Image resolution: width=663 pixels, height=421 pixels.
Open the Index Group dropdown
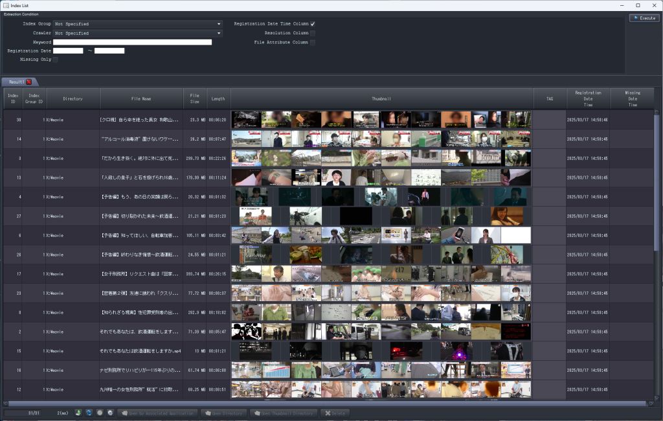138,24
